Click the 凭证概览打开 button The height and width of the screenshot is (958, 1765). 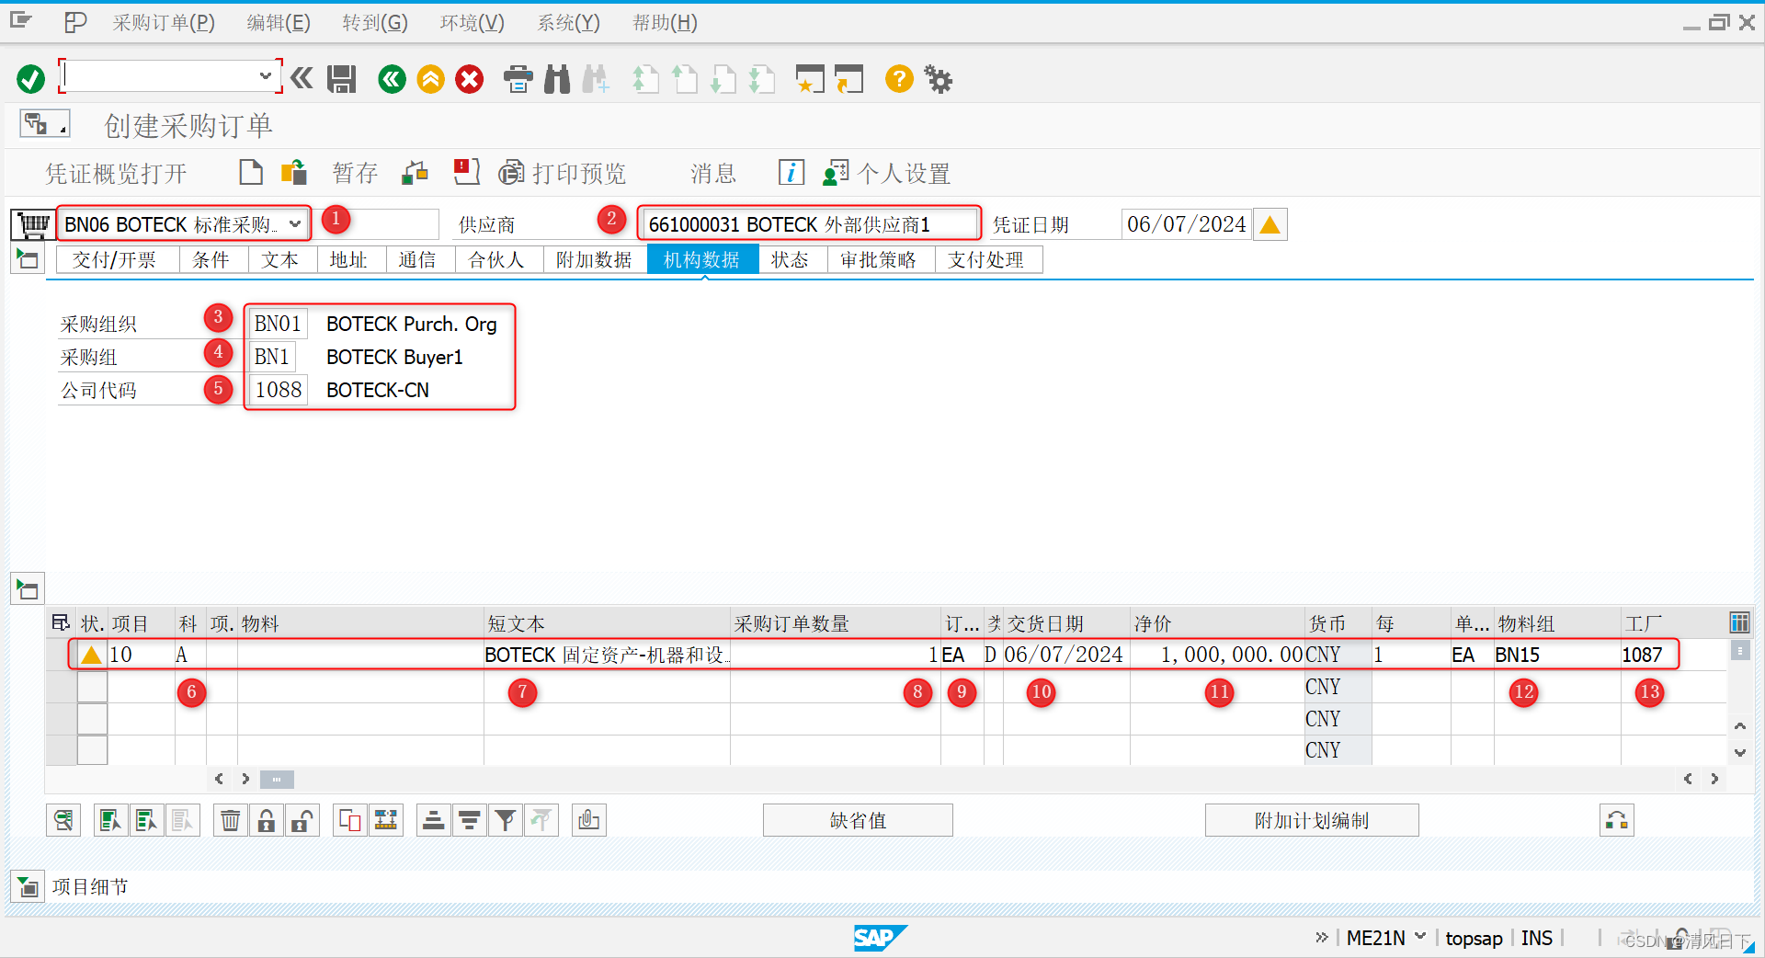[117, 173]
